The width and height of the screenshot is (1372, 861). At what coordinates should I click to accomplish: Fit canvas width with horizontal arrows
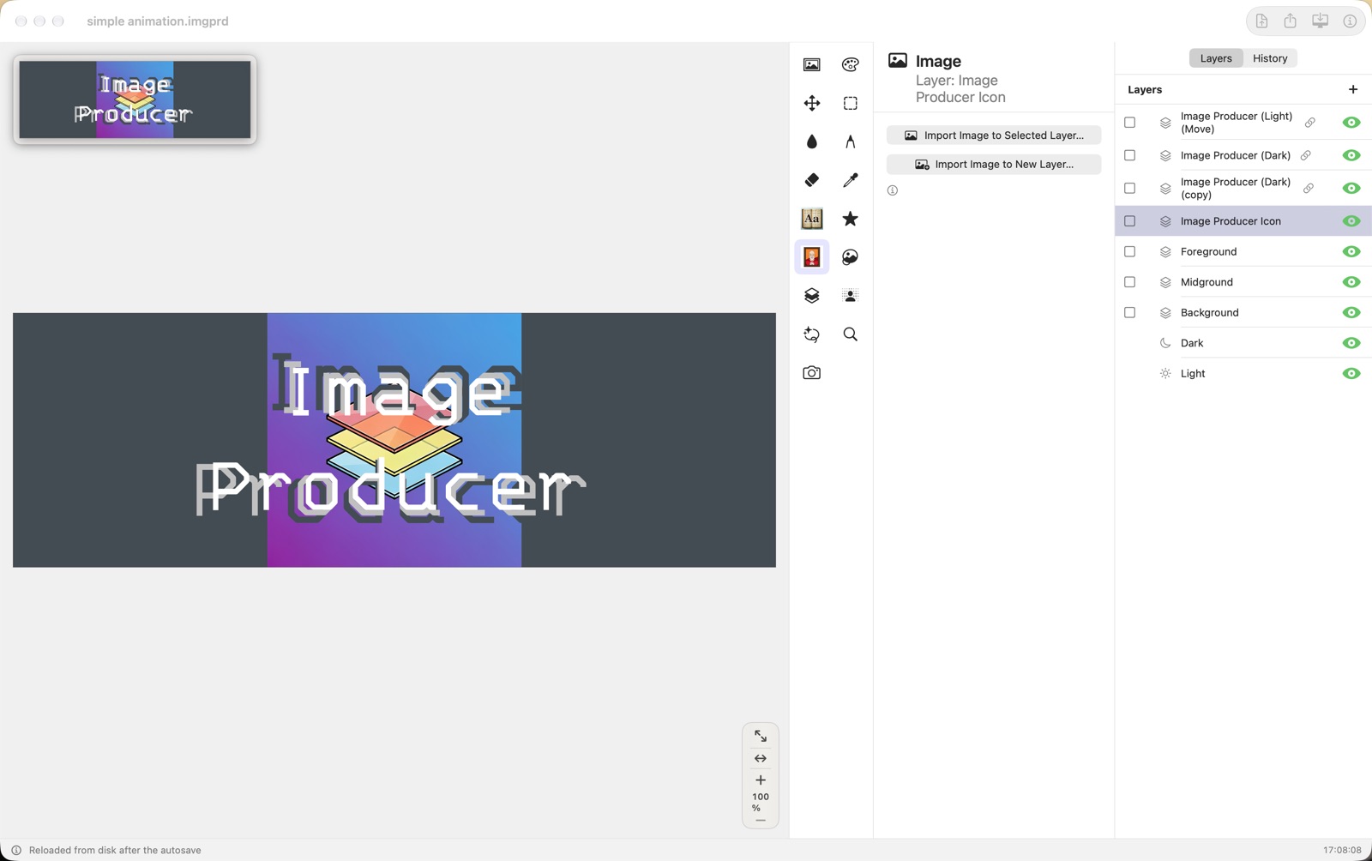point(761,759)
